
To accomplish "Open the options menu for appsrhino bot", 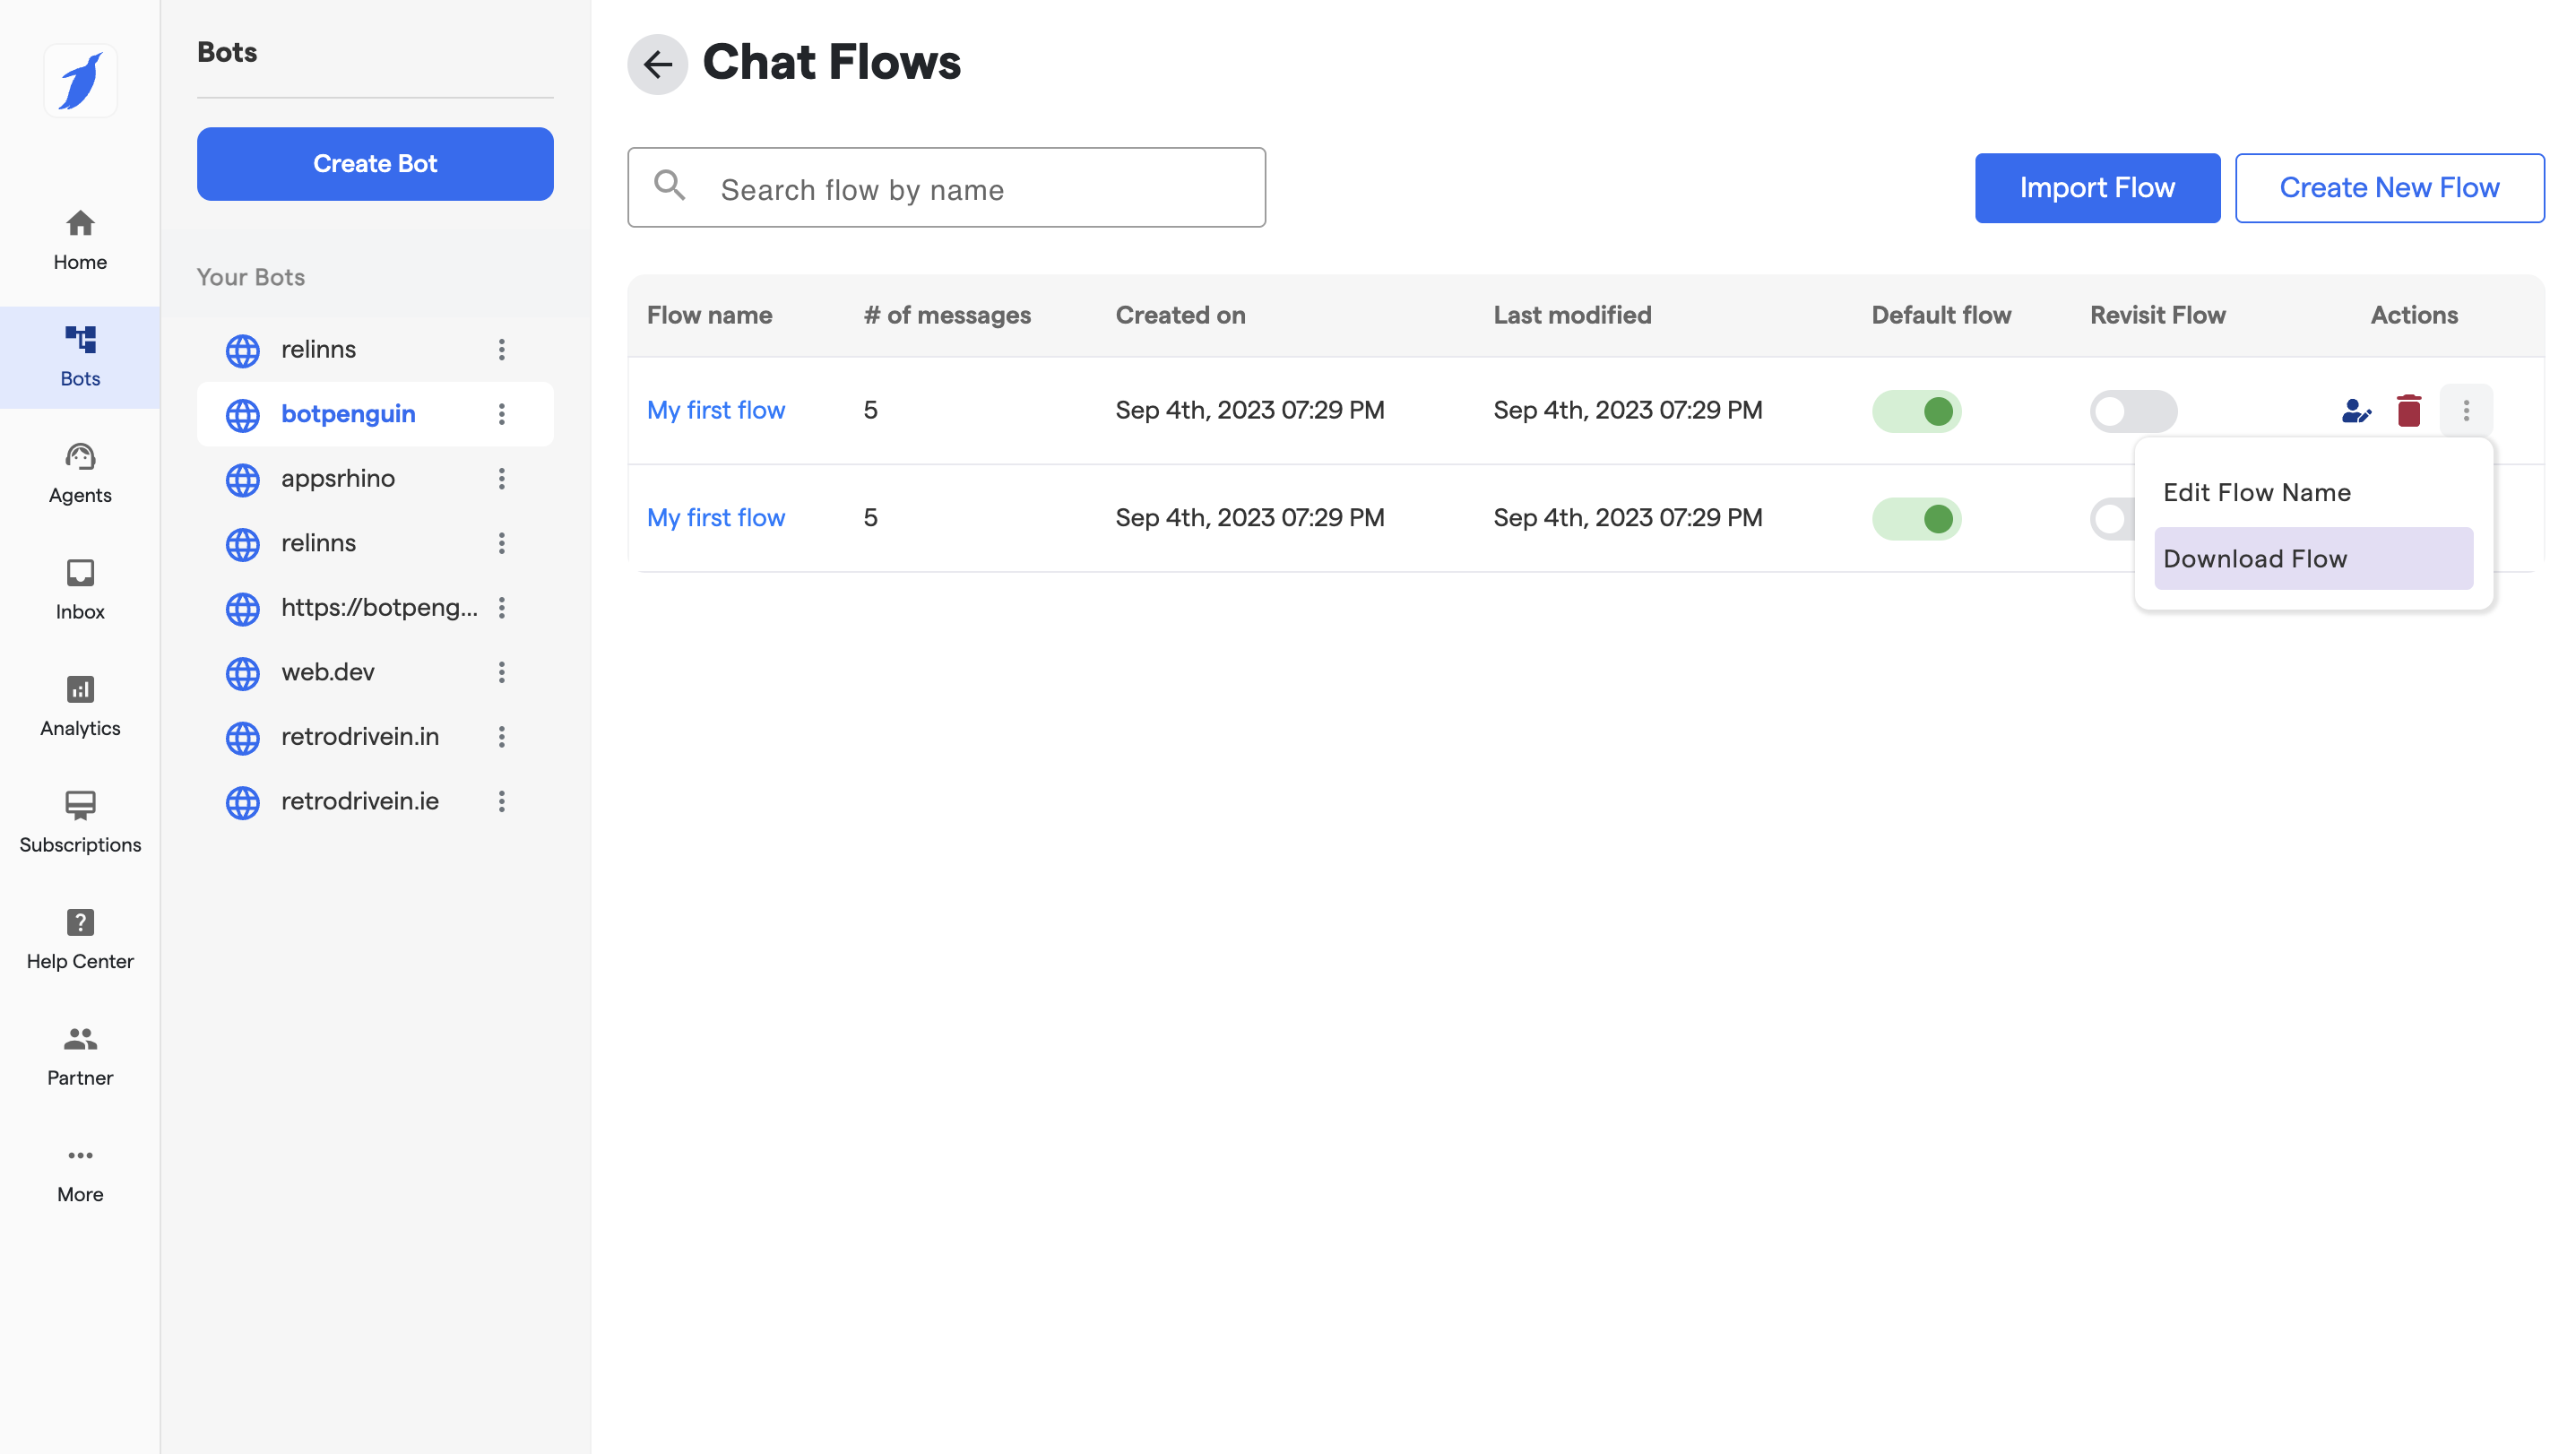I will pos(502,478).
